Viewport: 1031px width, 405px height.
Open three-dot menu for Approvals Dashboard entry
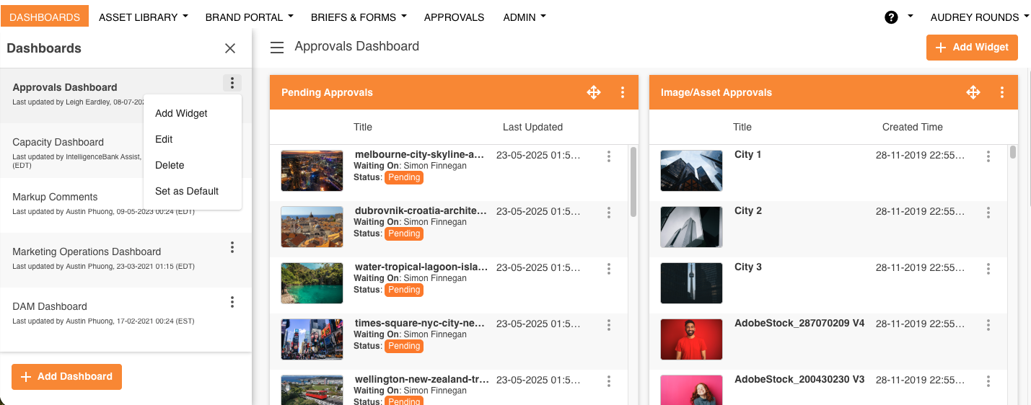(x=232, y=83)
